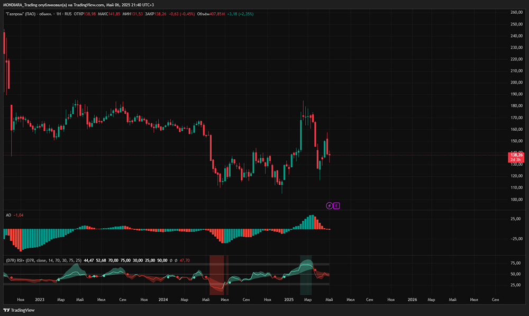The image size is (529, 316).
Task: Click the AO indicator label
Action: click(x=8, y=215)
